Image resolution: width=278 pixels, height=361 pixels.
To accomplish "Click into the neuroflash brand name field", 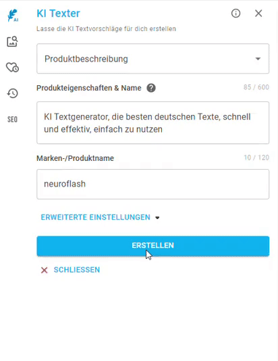I will click(x=152, y=184).
